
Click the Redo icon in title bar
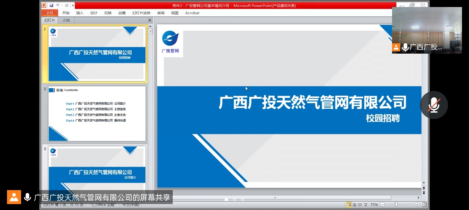[67, 6]
